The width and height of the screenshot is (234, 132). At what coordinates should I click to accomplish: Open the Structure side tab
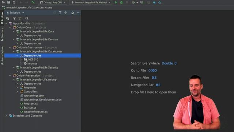click(x=2, y=34)
